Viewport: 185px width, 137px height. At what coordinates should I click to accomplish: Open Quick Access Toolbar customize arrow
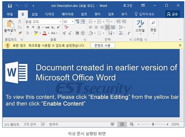tap(33, 6)
